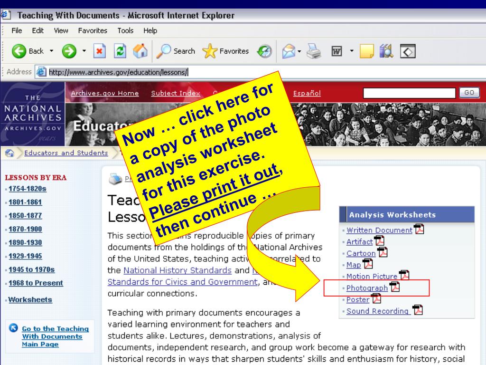Click the Home page icon

coord(140,51)
